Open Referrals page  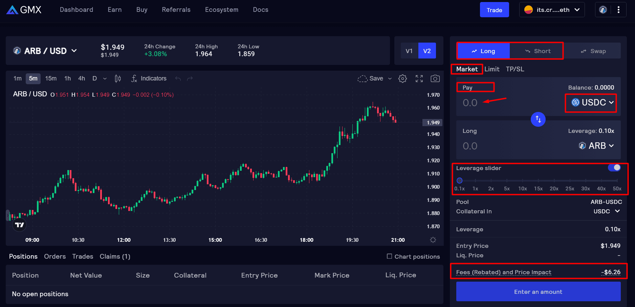(176, 10)
